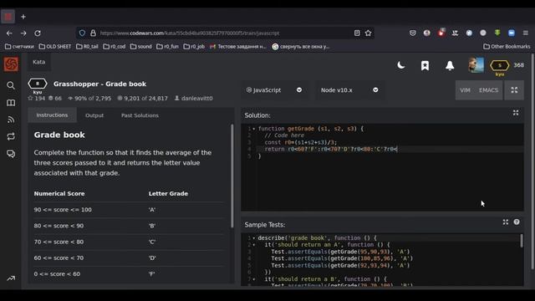This screenshot has width=535, height=301.
Task: Expand the editor to fullscreen
Action: tap(514, 90)
